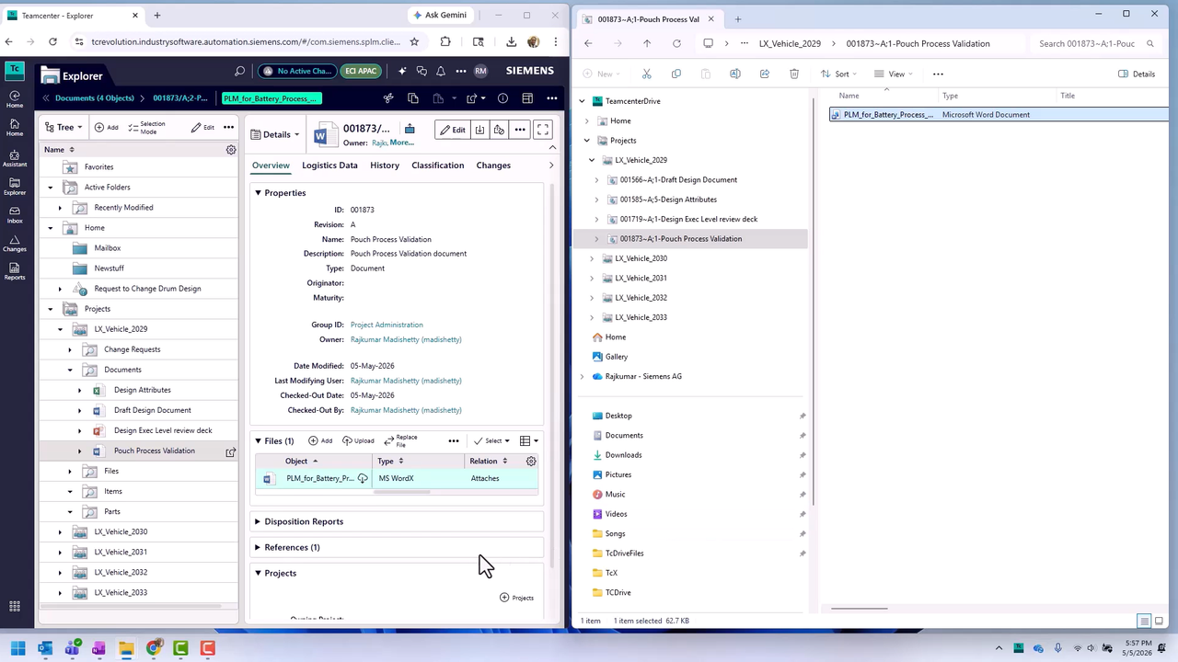
Task: Click Documents (4 Objects) breadcrumb link
Action: (x=95, y=98)
